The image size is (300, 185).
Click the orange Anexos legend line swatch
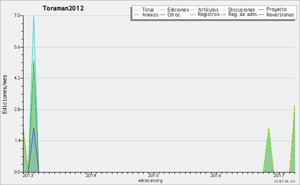[x=137, y=14]
